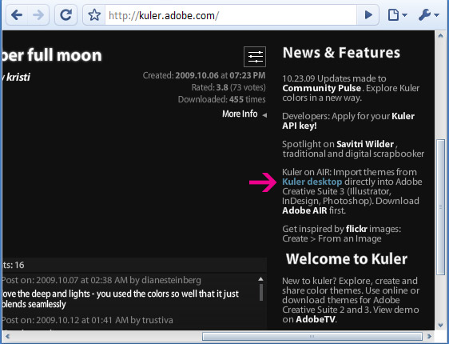Reload the page with the refresh icon
Image resolution: width=449 pixels, height=344 pixels.
coord(66,15)
